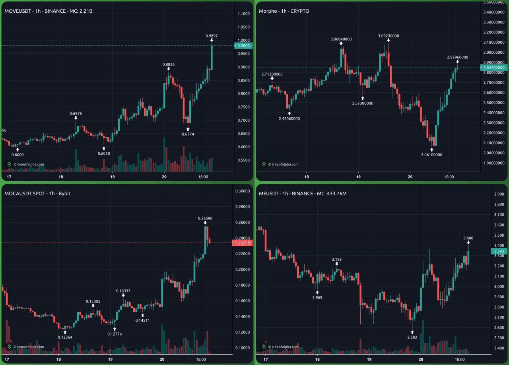Click the 0.15005 peak label on MOCAUSDT
This screenshot has width=509, height=365.
(93, 301)
